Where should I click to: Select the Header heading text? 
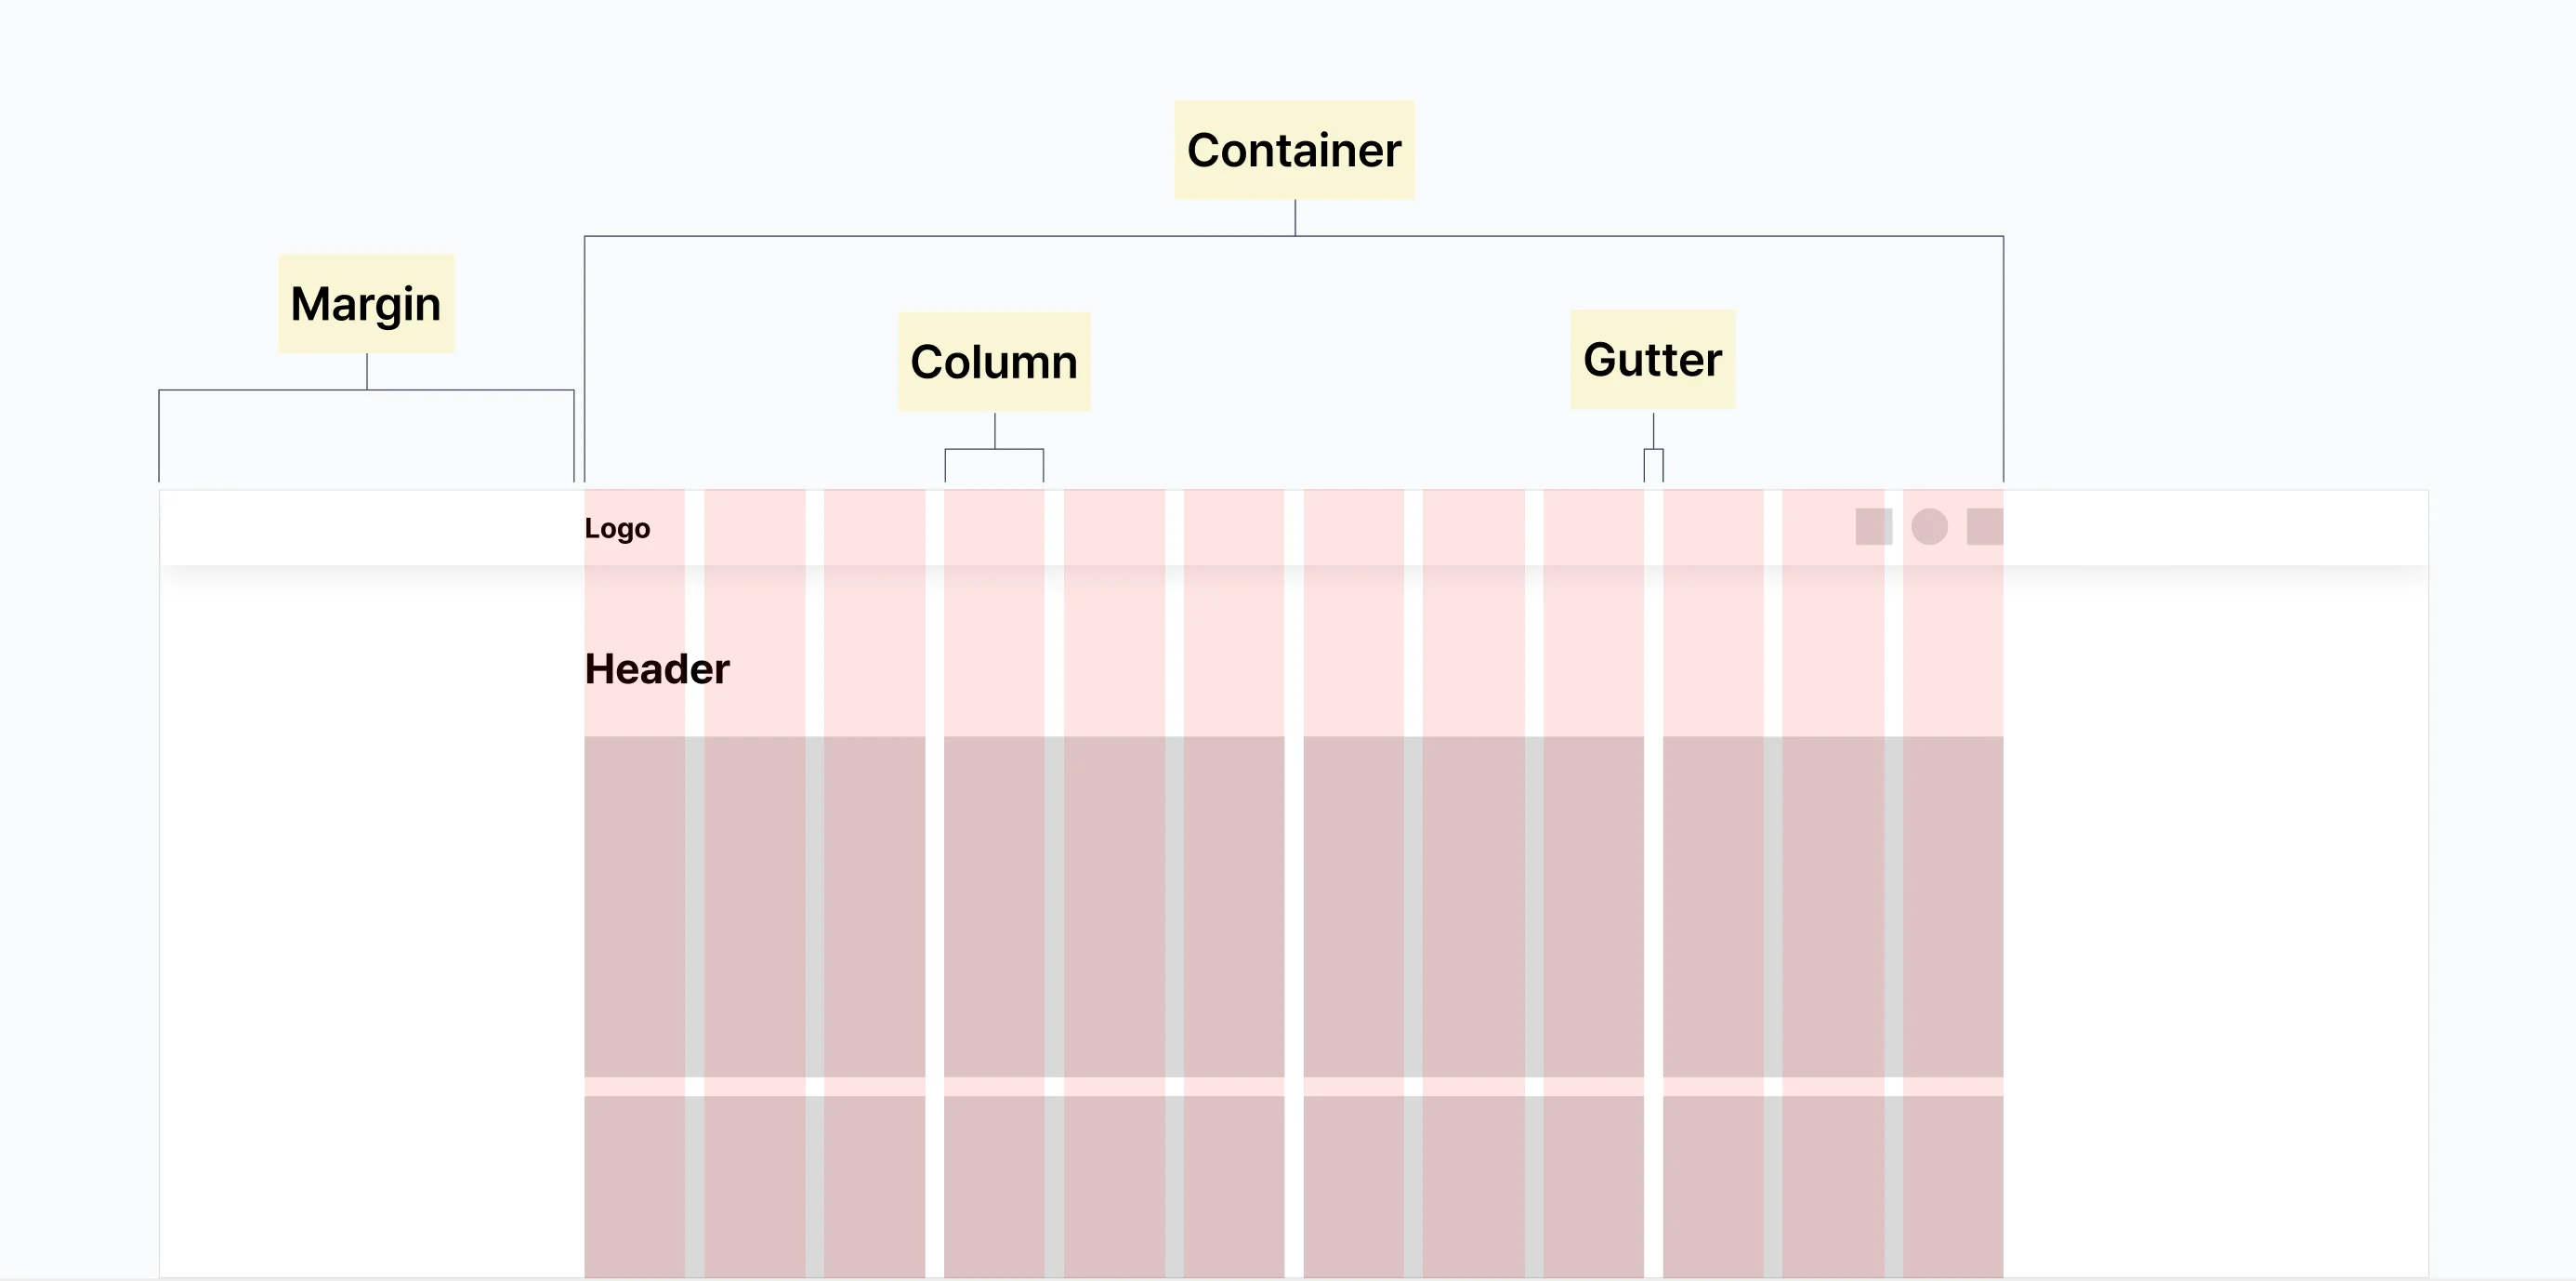[x=657, y=669]
